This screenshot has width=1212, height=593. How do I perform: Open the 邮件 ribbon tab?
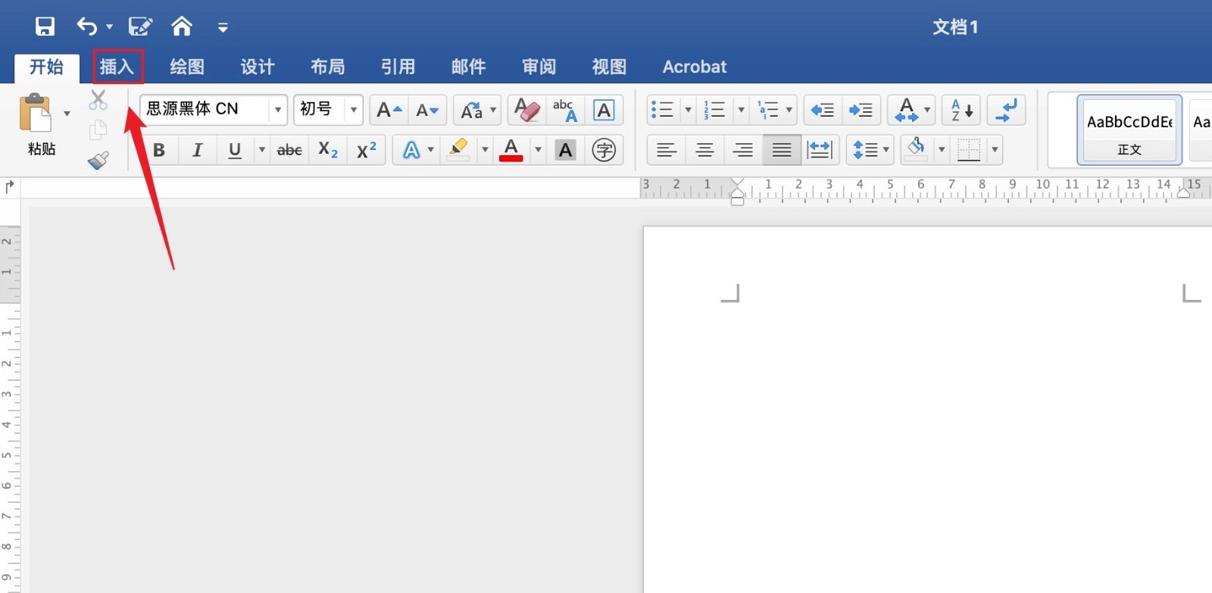click(x=469, y=67)
